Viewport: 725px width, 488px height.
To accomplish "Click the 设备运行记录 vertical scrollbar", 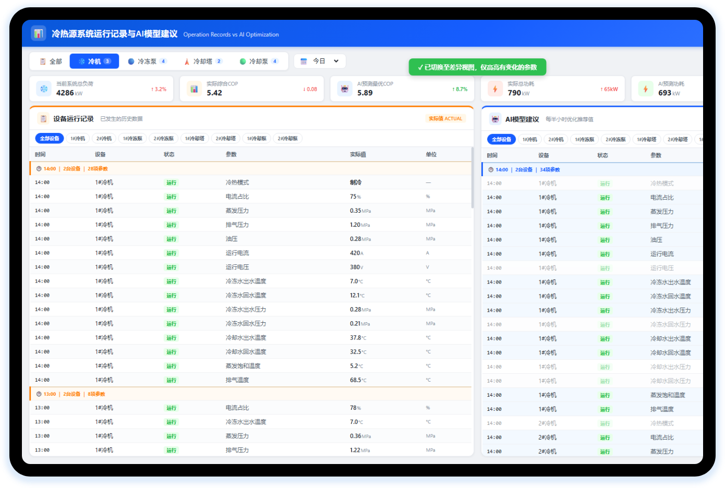I will click(x=473, y=178).
